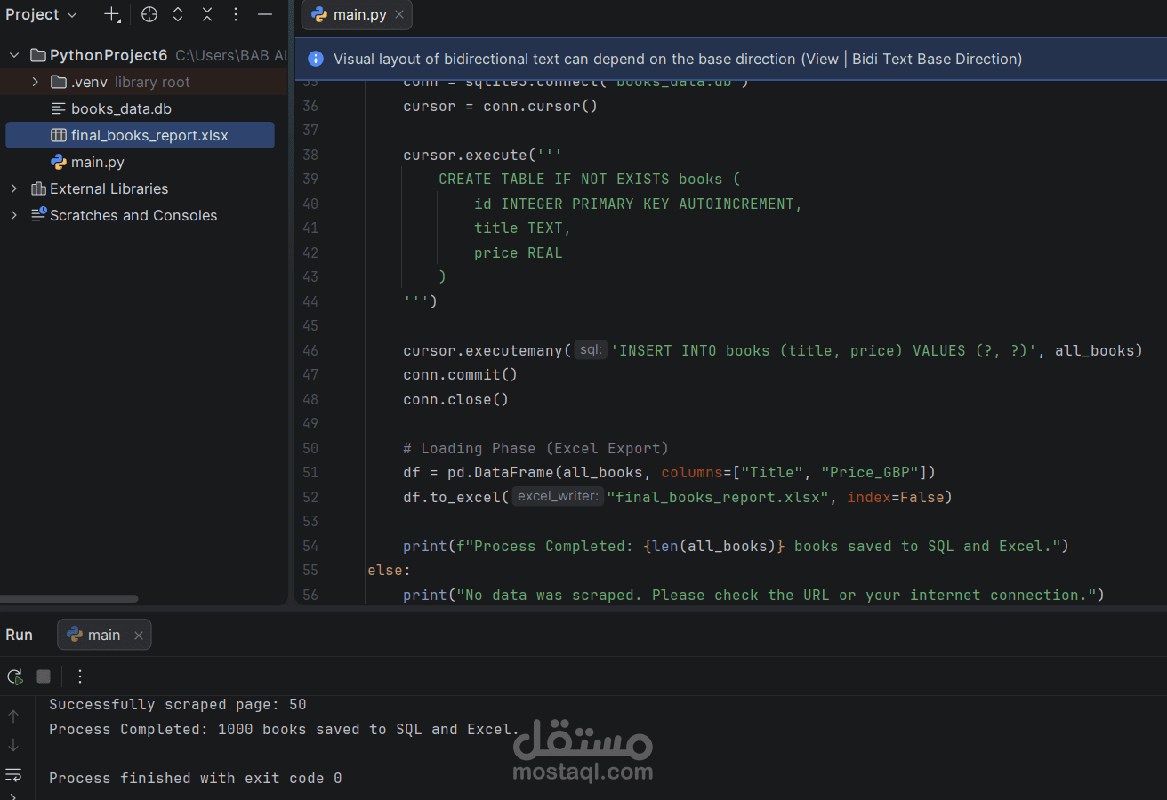Click the External Libraries icon
The image size is (1167, 800).
38,188
